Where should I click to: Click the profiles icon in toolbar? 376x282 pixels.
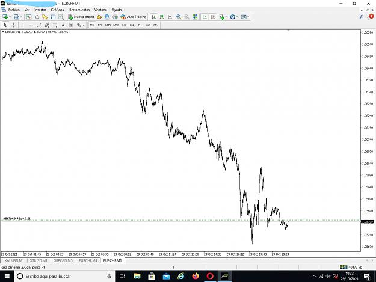pyautogui.click(x=16, y=17)
